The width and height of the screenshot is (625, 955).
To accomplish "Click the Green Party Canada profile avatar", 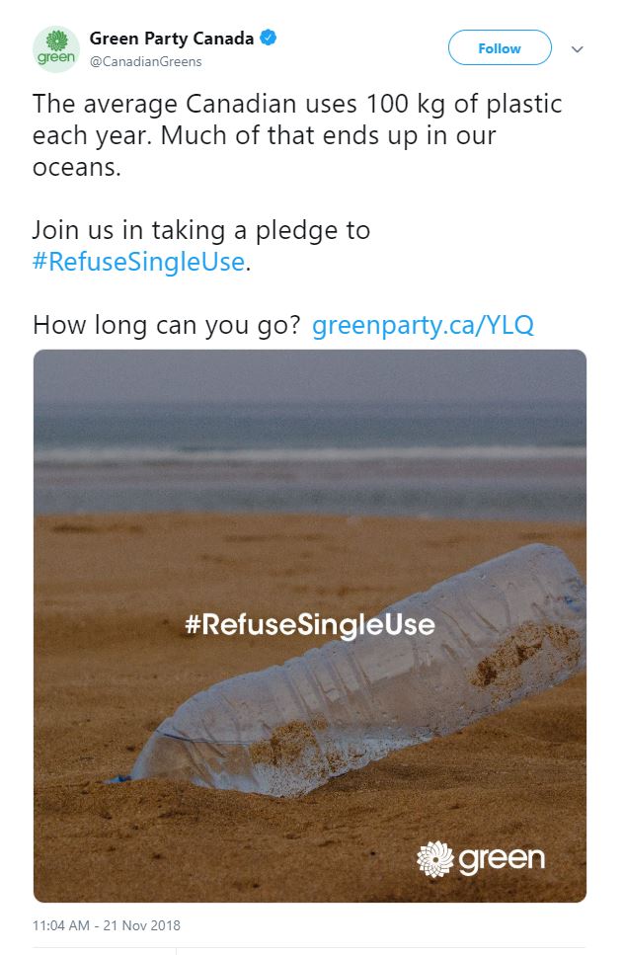I will [56, 48].
